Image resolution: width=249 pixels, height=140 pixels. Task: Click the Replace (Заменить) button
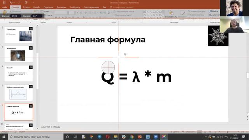(x=214, y=15)
